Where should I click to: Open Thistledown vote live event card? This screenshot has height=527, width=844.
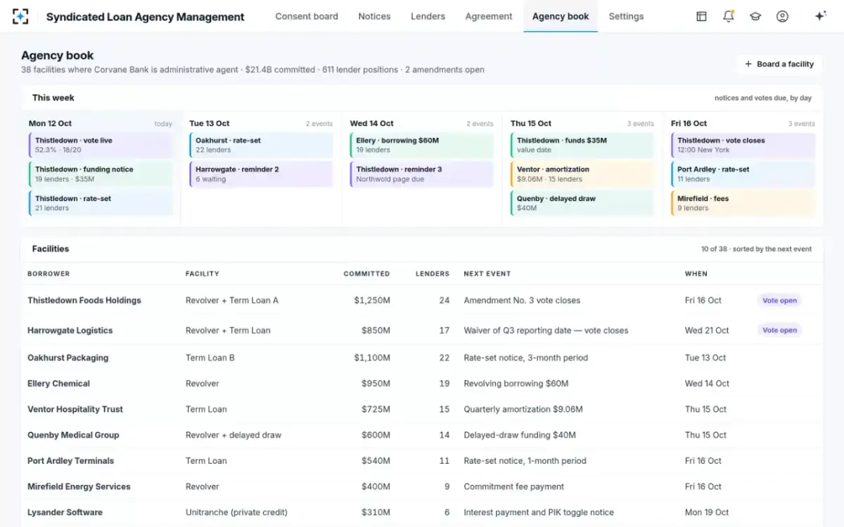101,145
